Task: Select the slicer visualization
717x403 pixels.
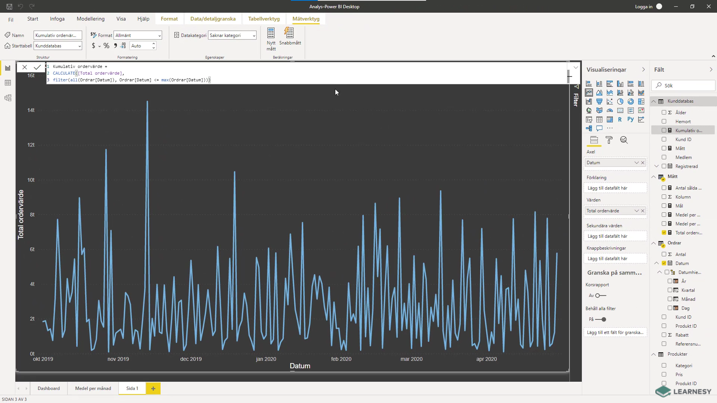Action: (x=589, y=119)
